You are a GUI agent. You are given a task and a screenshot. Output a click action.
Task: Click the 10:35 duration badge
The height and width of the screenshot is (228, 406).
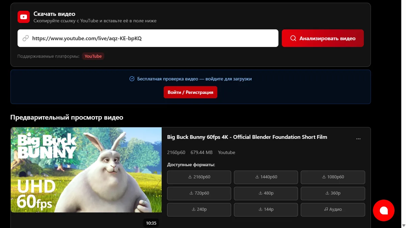151,223
